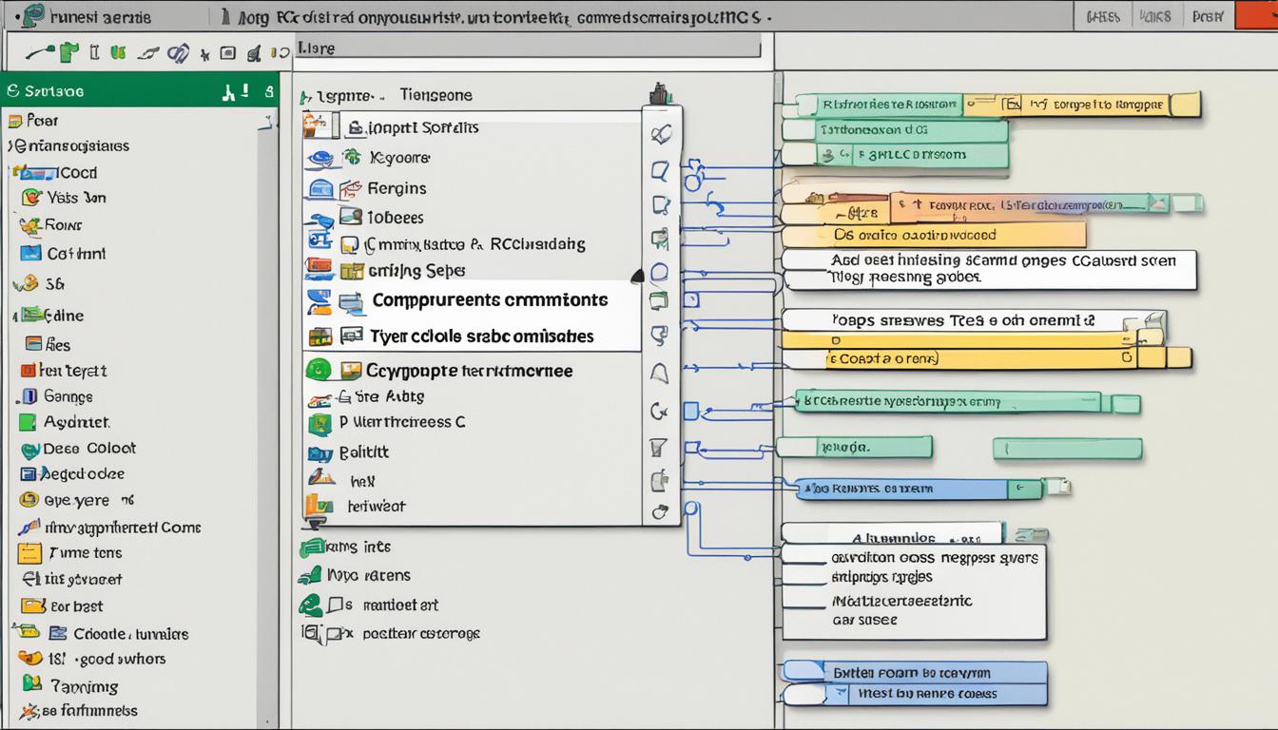The height and width of the screenshot is (730, 1278).
Task: Collapse the 'Lspnte' list arrow
Action: pyautogui.click(x=305, y=97)
